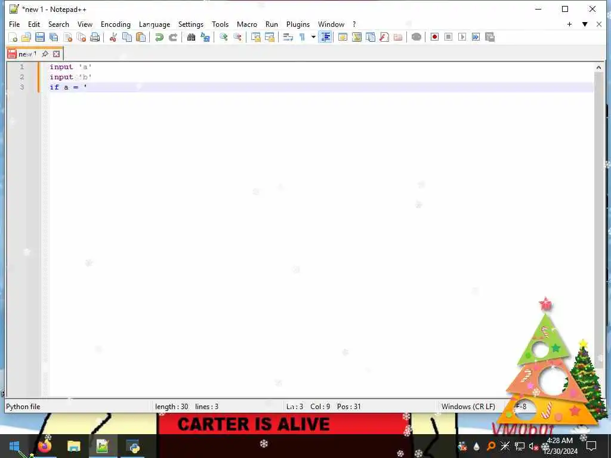Image resolution: width=611 pixels, height=458 pixels.
Task: Expand the arrow beside Show All Characters
Action: tap(313, 37)
